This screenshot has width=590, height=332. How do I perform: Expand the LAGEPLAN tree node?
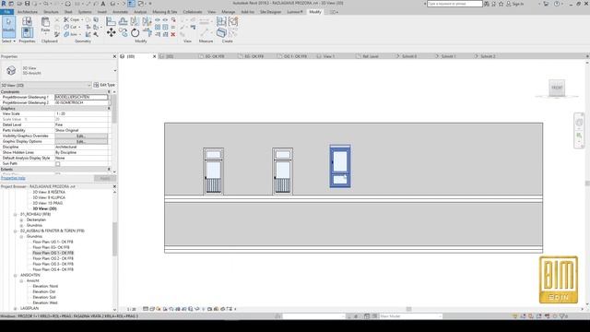point(16,308)
